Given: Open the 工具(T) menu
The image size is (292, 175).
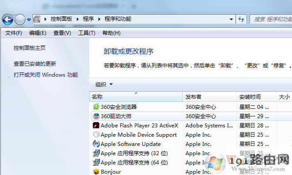Looking at the screenshot, I should click(87, 33).
